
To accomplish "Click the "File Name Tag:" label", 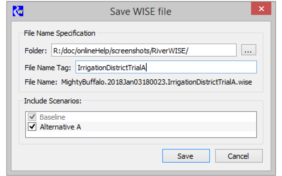I will (48, 67).
